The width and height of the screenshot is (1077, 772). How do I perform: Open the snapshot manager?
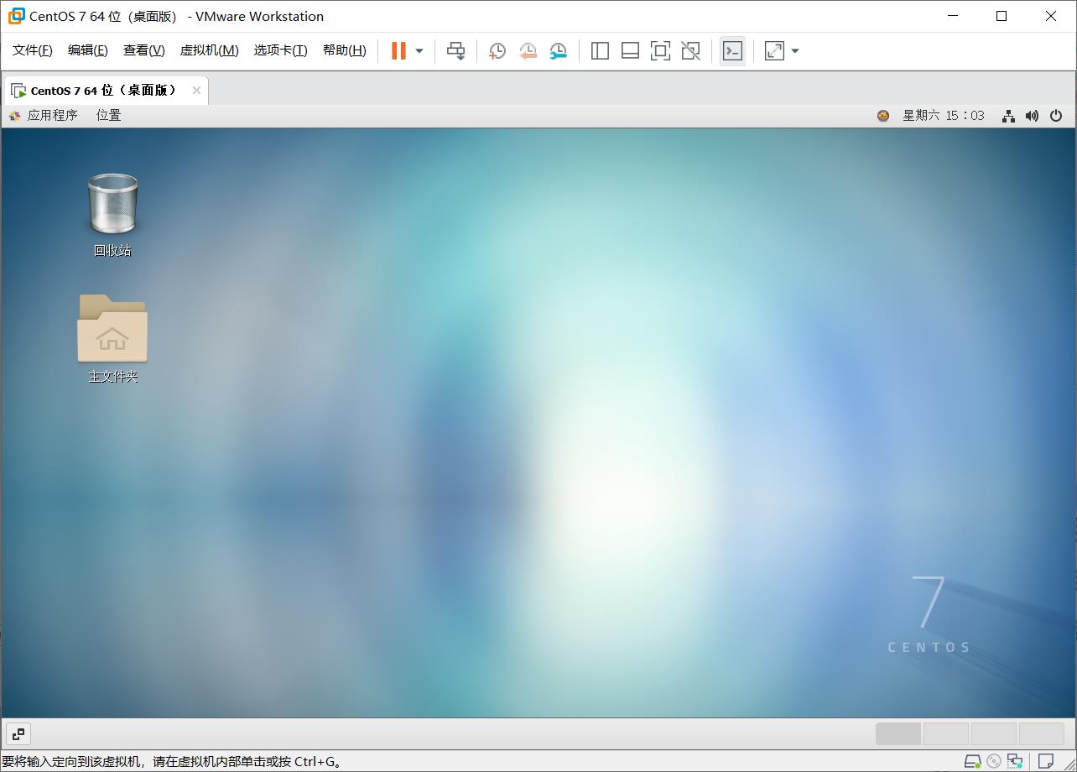point(558,51)
